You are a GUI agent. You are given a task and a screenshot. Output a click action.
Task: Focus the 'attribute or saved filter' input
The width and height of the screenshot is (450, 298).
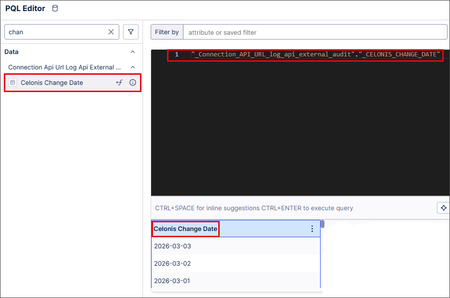tap(315, 32)
